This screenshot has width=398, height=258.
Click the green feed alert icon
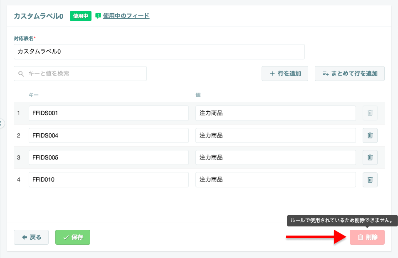pyautogui.click(x=98, y=16)
